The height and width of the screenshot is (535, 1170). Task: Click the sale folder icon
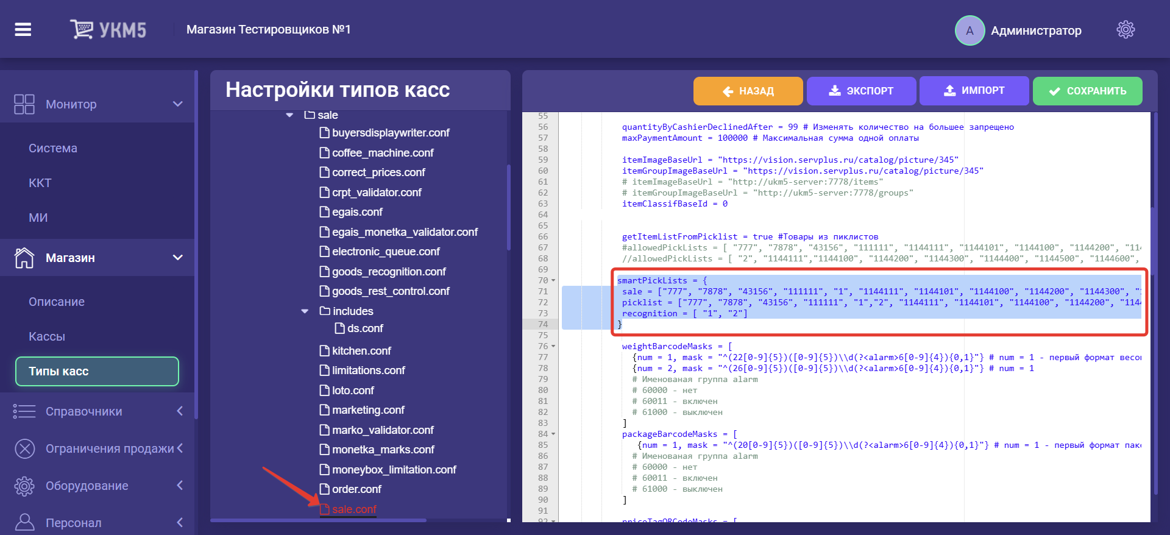tap(310, 115)
